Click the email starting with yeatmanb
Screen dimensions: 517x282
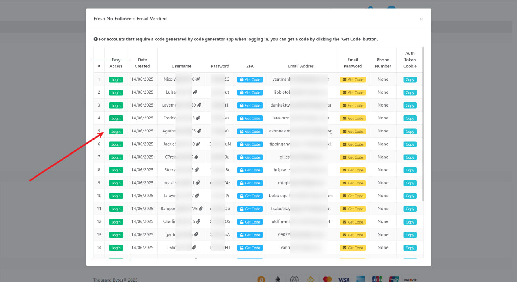coord(301,79)
